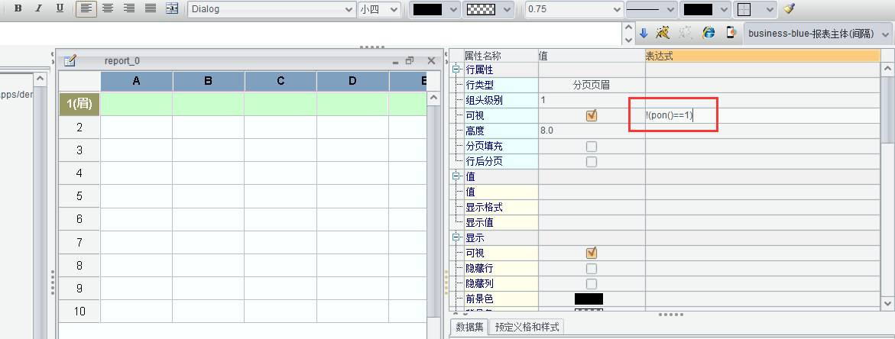Align cell text right

click(129, 8)
